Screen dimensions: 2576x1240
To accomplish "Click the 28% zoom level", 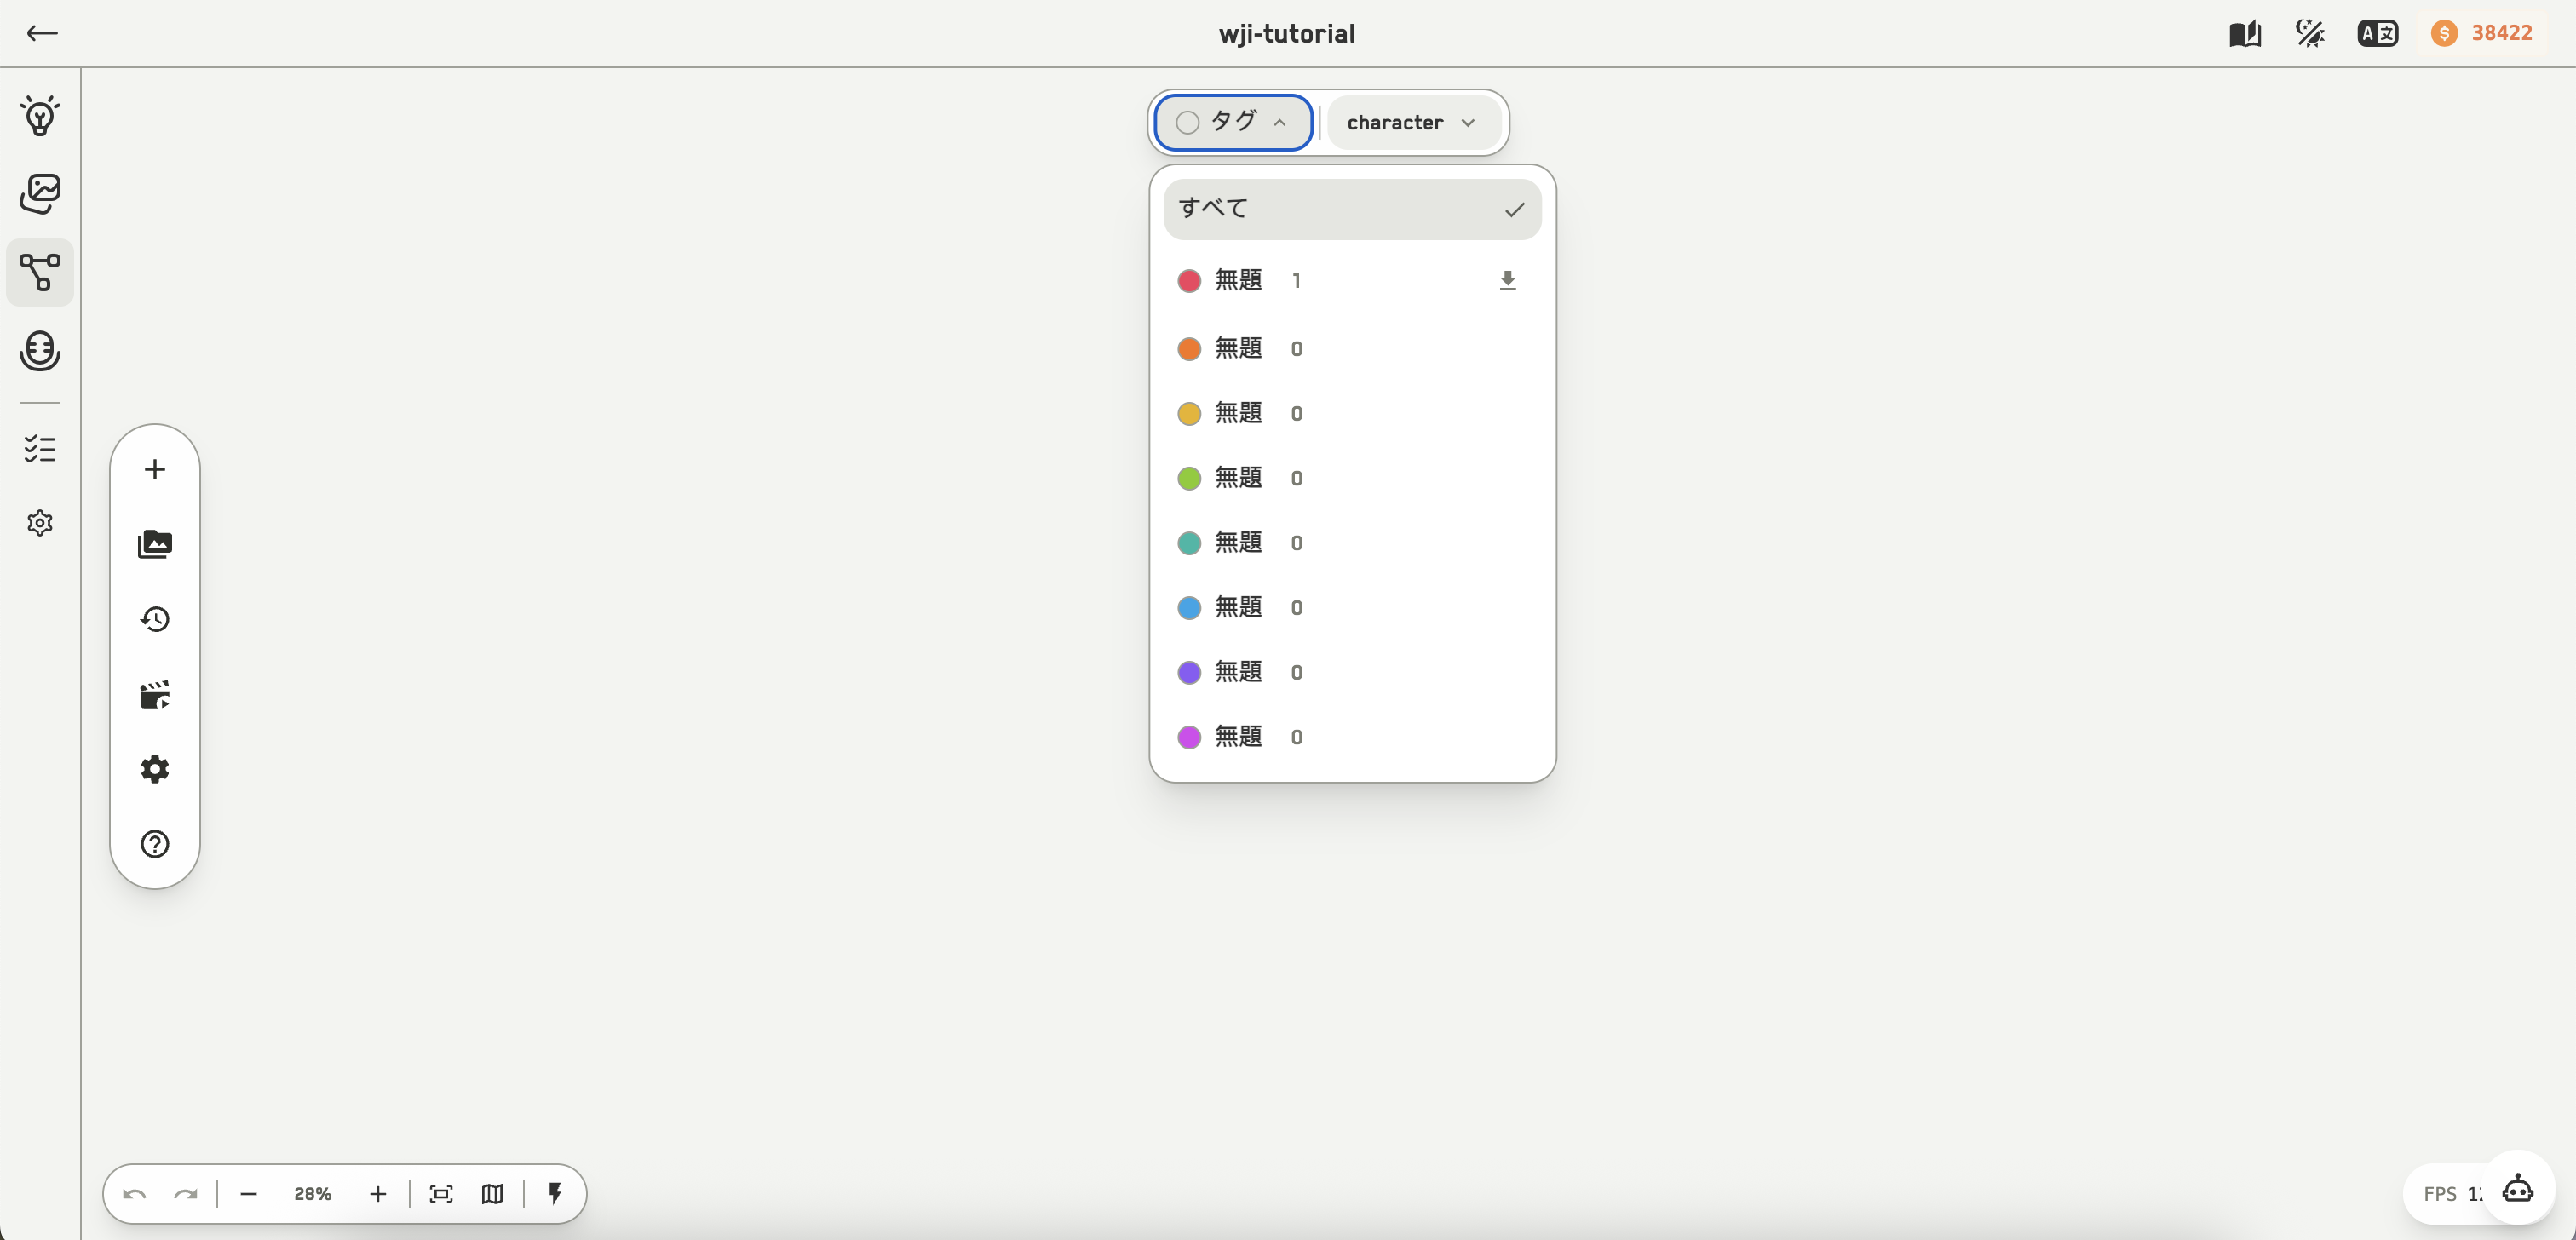I will [312, 1194].
